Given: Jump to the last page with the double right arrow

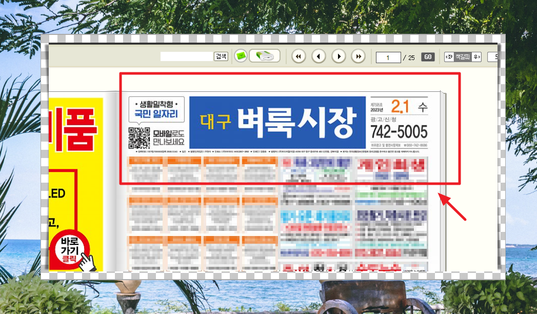Looking at the screenshot, I should 359,56.
